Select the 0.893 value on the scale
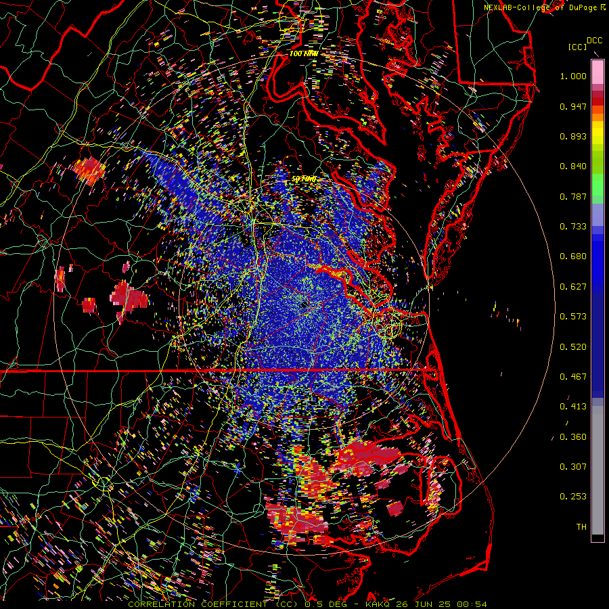 (x=573, y=136)
